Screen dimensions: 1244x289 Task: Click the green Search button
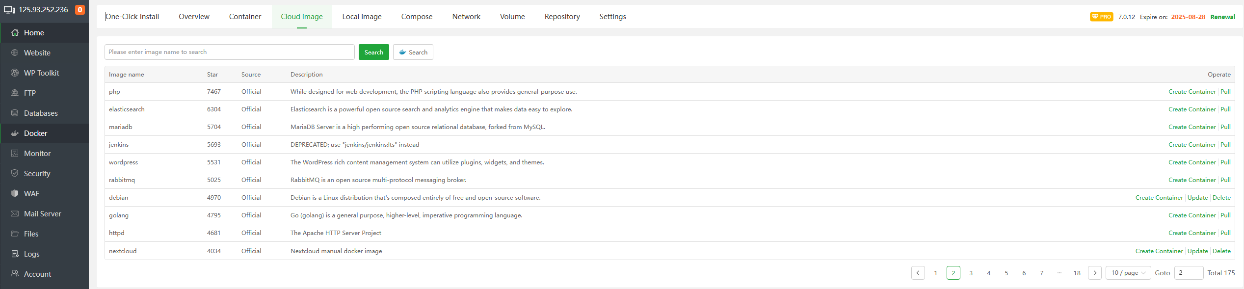tap(373, 53)
